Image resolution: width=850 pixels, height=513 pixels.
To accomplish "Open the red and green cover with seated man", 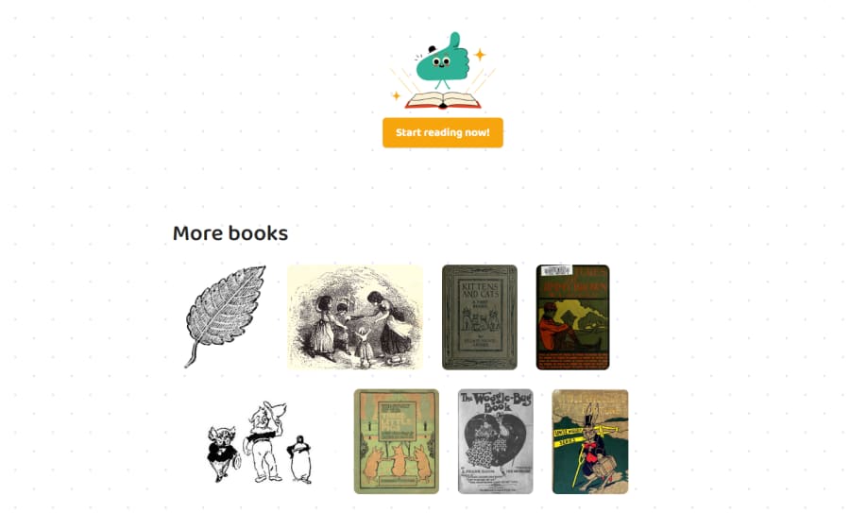I will (x=572, y=316).
